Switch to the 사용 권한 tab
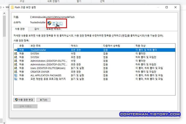186x124 pixels. pyautogui.click(x=20, y=29)
